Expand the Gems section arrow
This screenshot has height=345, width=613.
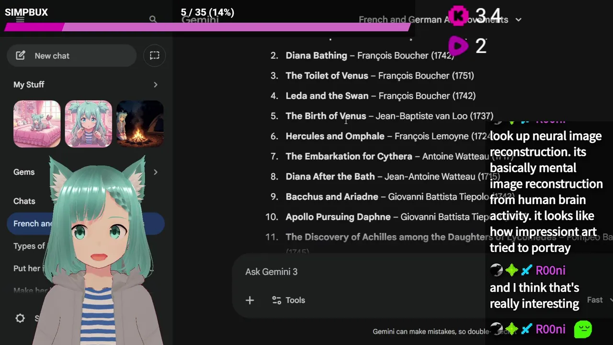coord(155,172)
